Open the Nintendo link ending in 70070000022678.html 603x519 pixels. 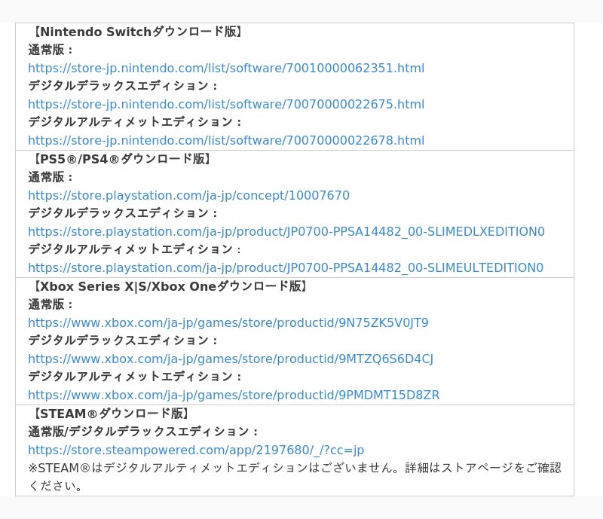pos(226,140)
